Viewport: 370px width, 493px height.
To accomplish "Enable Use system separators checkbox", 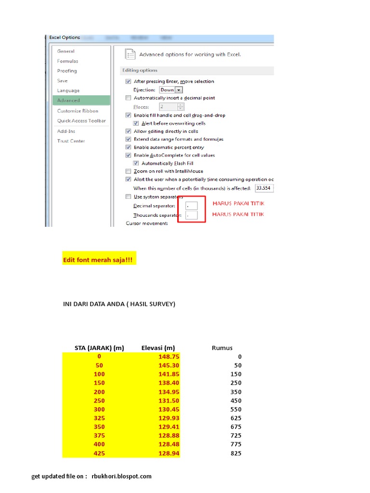I will point(128,197).
